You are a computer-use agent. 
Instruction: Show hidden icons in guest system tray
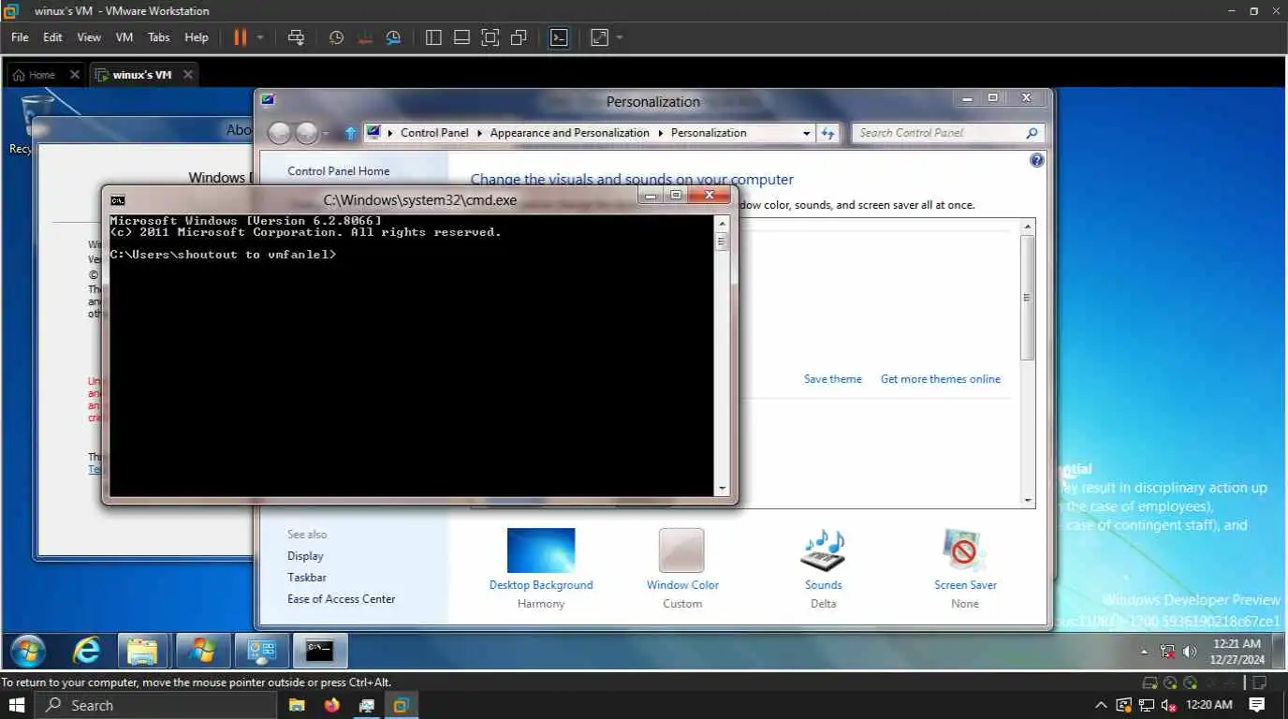pos(1144,652)
